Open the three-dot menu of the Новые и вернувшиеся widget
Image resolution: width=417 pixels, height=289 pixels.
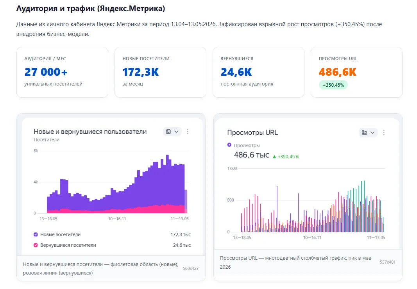pos(188,132)
